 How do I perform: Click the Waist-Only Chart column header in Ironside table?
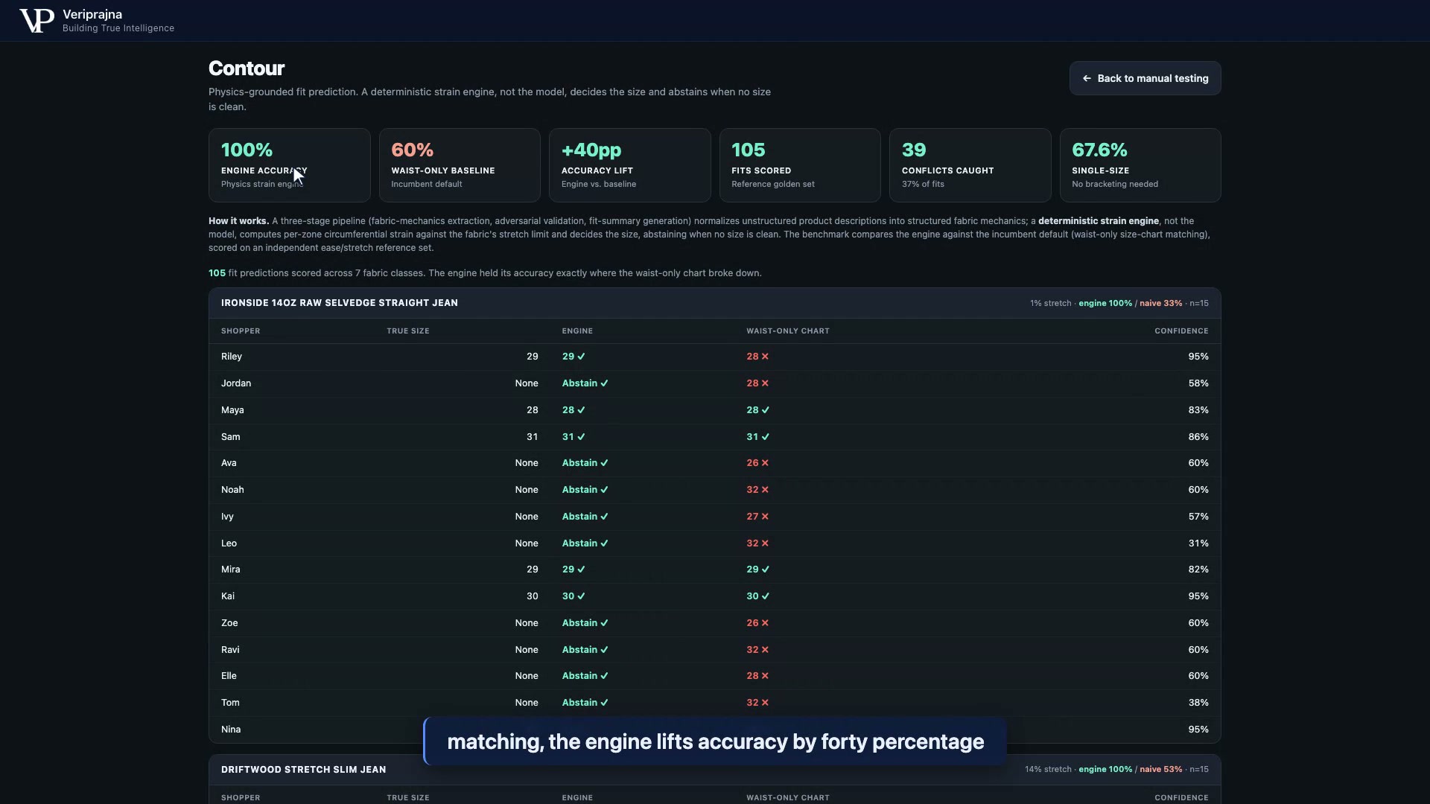pyautogui.click(x=788, y=331)
